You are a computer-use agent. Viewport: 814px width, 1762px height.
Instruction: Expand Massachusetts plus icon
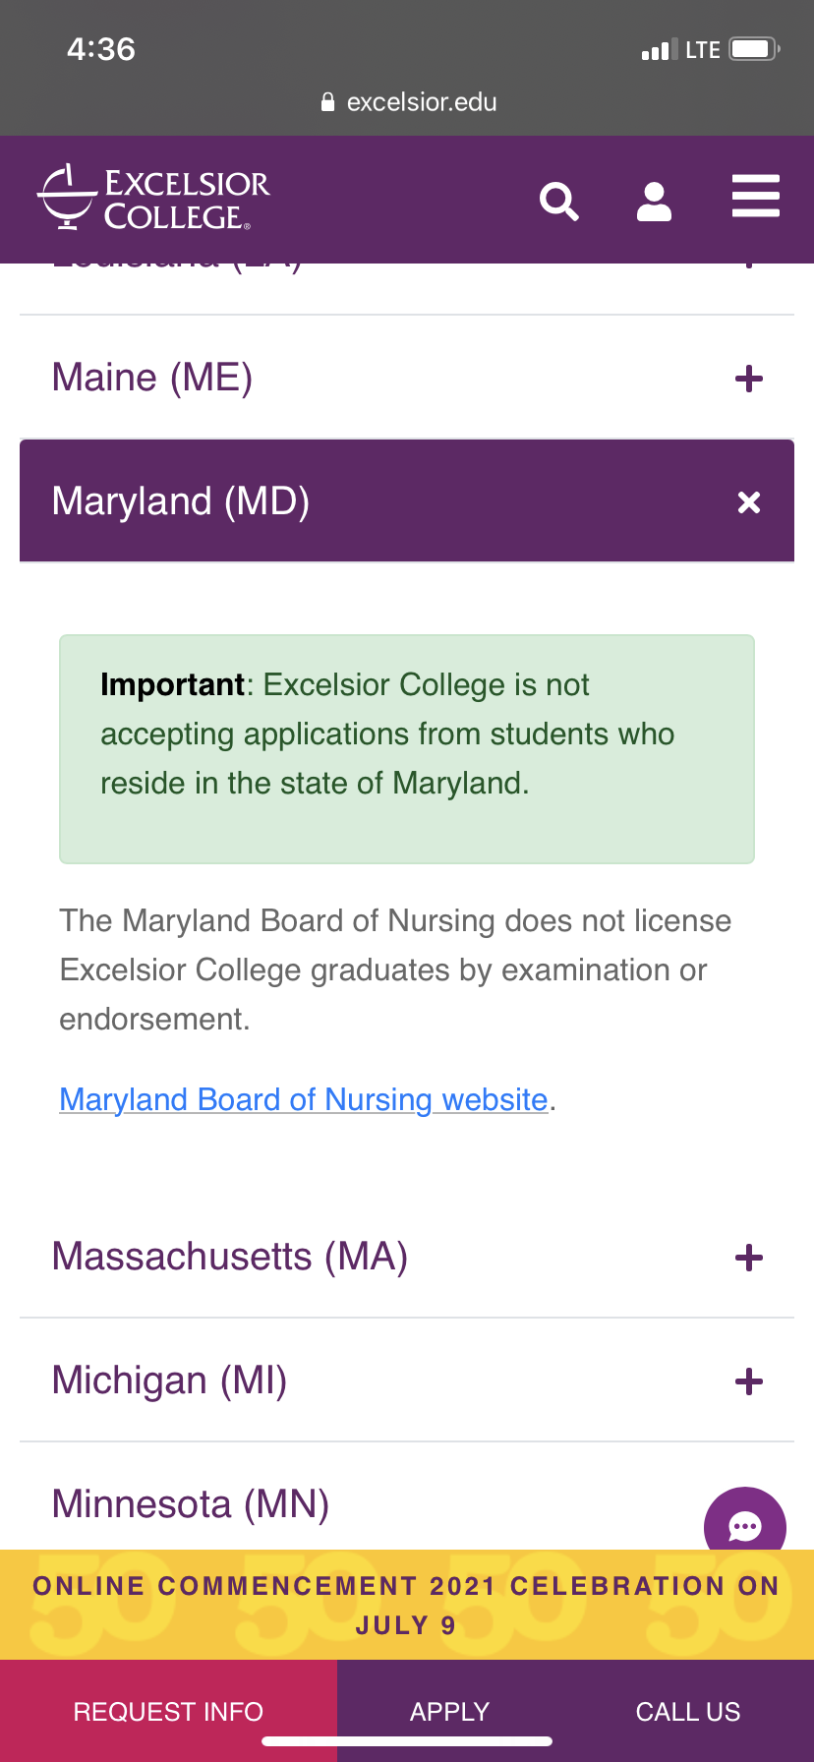click(x=749, y=1258)
